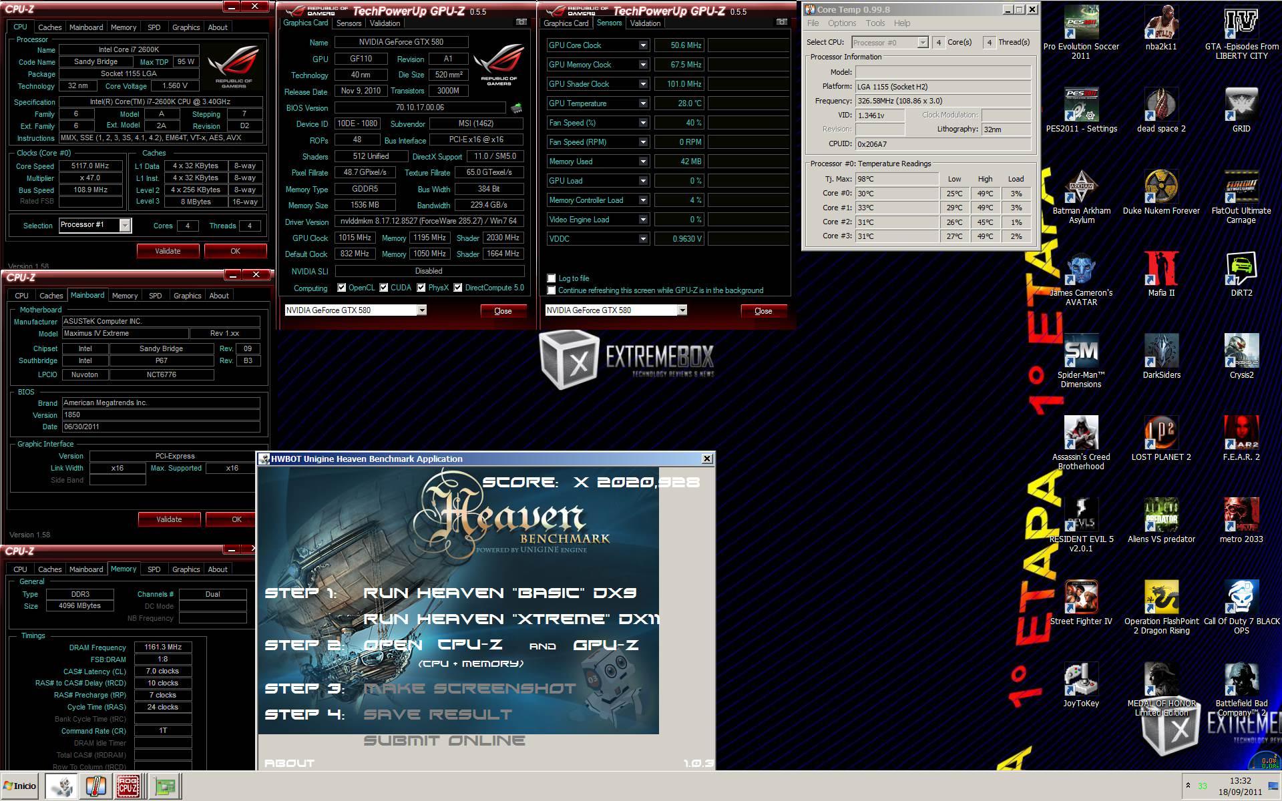Open GPU selector dropdown in GPU-Z Sensors window
Image resolution: width=1282 pixels, height=801 pixels.
tap(682, 310)
